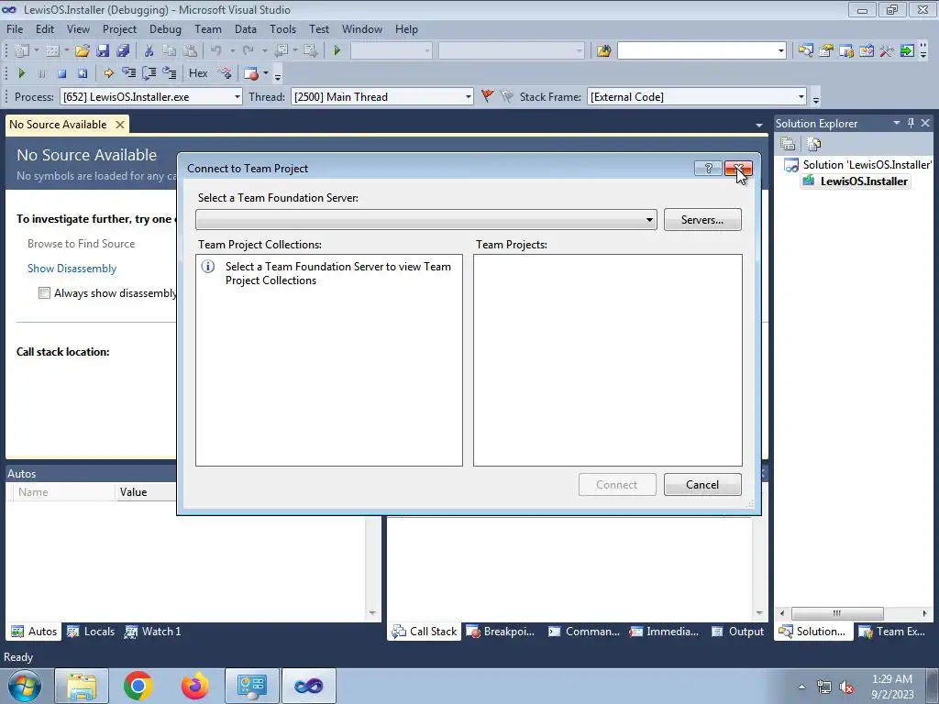Close the No Source Available tab
This screenshot has width=939, height=704.
pos(120,125)
